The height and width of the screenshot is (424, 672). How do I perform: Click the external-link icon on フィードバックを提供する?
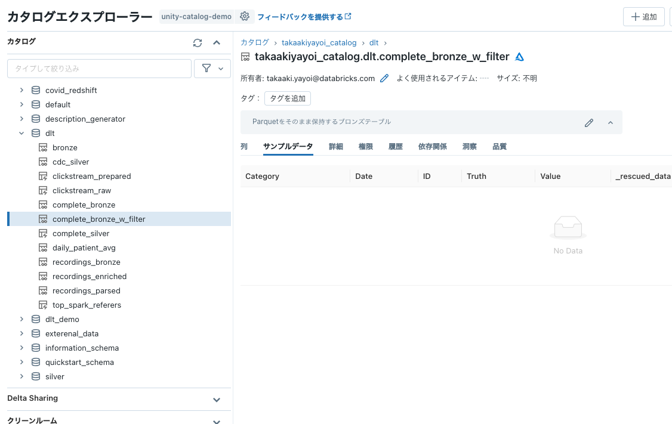coord(348,16)
